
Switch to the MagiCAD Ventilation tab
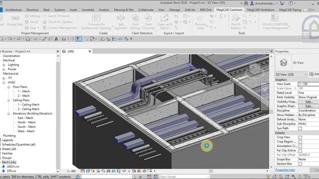point(261,10)
